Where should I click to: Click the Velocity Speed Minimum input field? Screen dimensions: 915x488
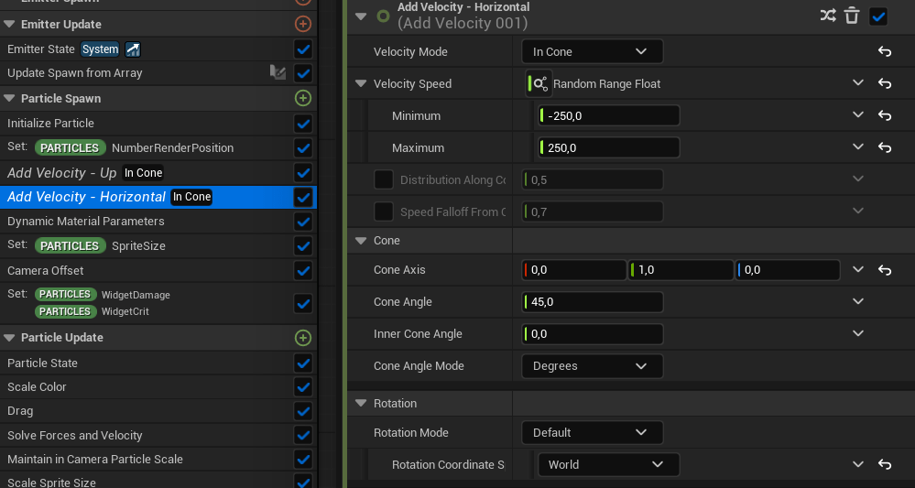tap(609, 116)
